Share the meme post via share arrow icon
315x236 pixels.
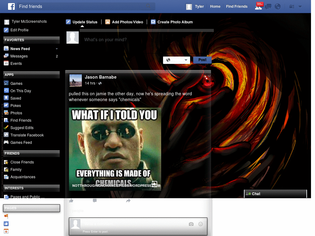pos(128,201)
